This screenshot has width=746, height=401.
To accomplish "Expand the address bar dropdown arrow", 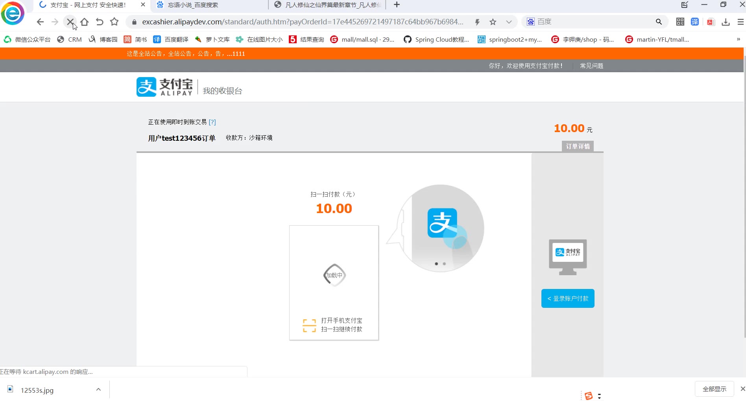I will click(509, 22).
